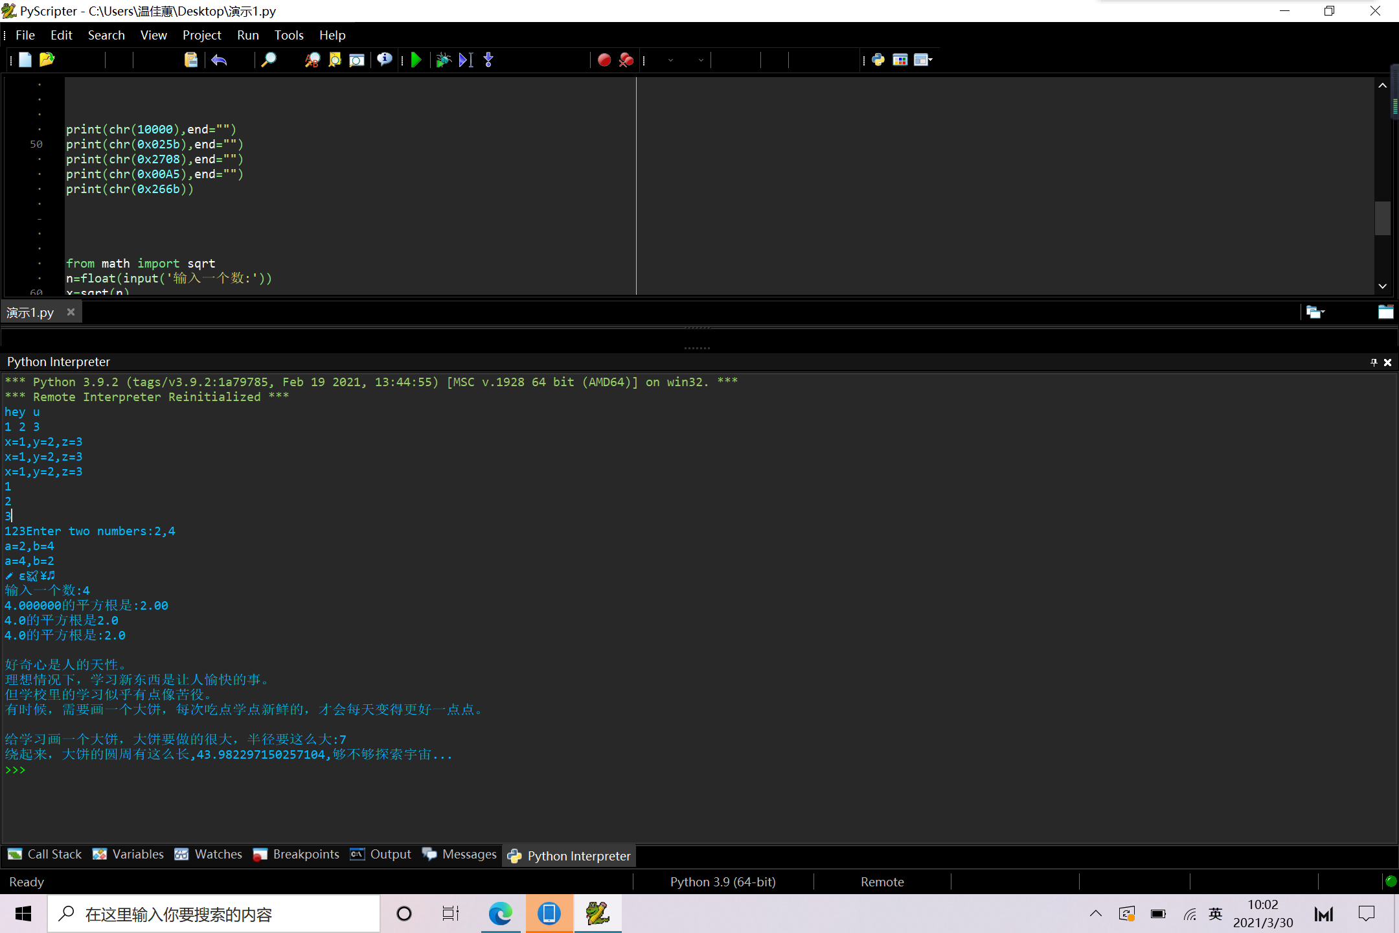Close the 演示1.py editor tab
Screen dimensions: 1399x933
pyautogui.click(x=71, y=312)
